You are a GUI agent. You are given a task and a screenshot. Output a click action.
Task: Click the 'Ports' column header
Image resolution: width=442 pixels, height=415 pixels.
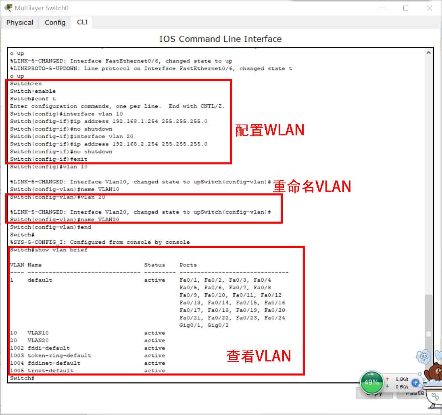[x=188, y=265]
